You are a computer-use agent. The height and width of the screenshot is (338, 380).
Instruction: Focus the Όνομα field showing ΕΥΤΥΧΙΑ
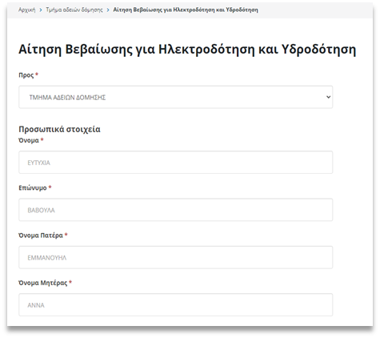175,163
